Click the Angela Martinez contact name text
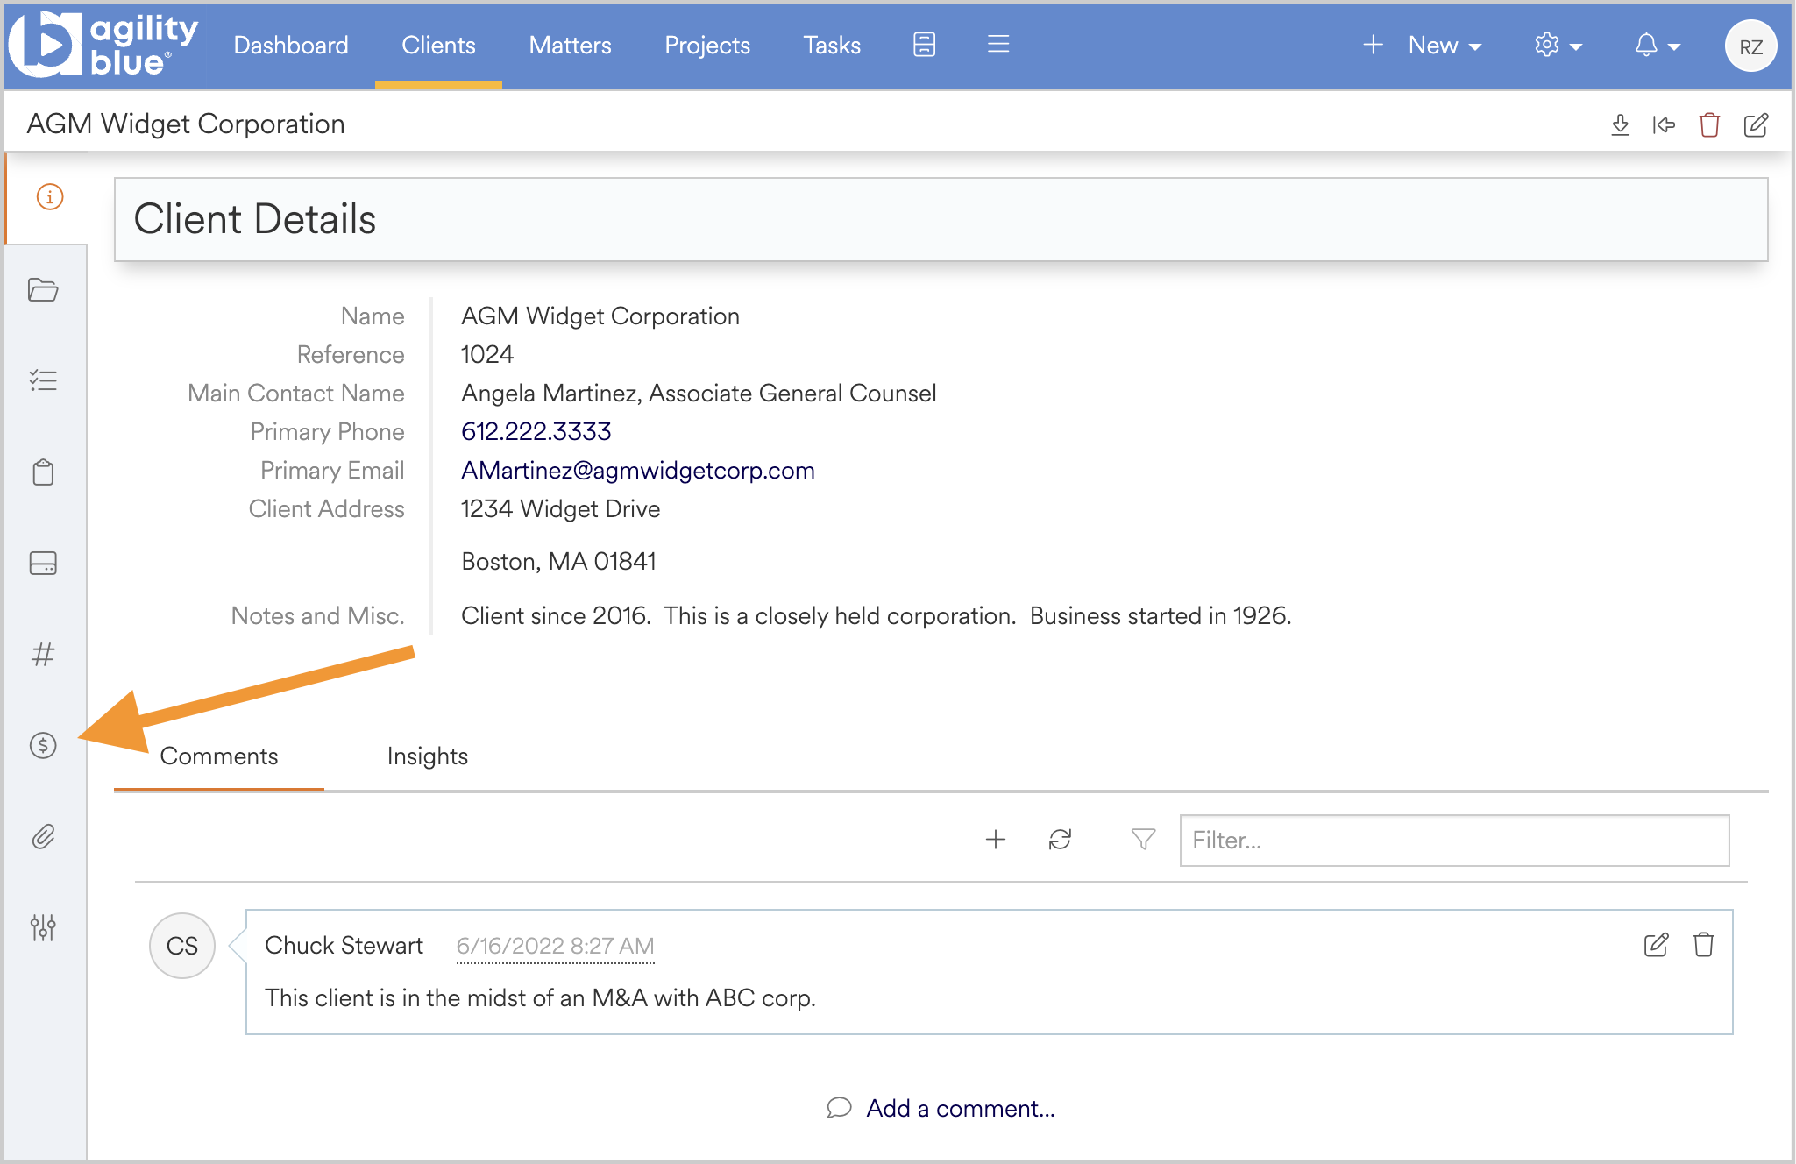Viewport: 1796px width, 1164px height. click(x=699, y=393)
